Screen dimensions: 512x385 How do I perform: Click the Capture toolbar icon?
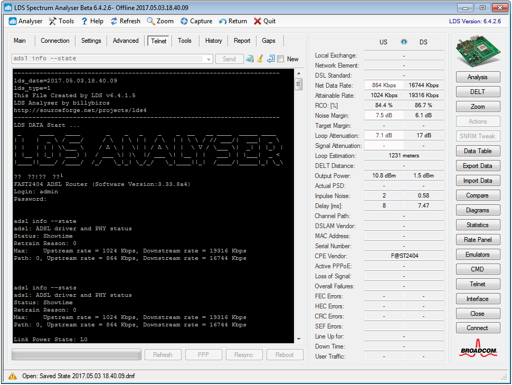(184, 21)
